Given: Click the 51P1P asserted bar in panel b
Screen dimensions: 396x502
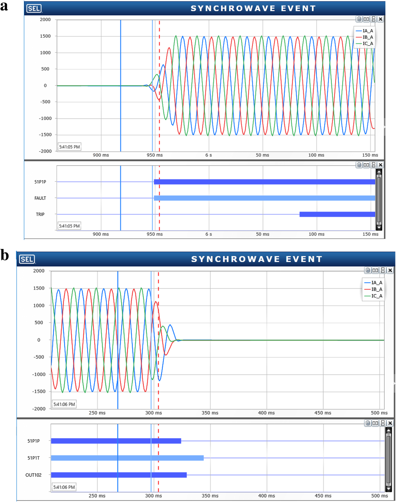Looking at the screenshot, I should (x=116, y=441).
